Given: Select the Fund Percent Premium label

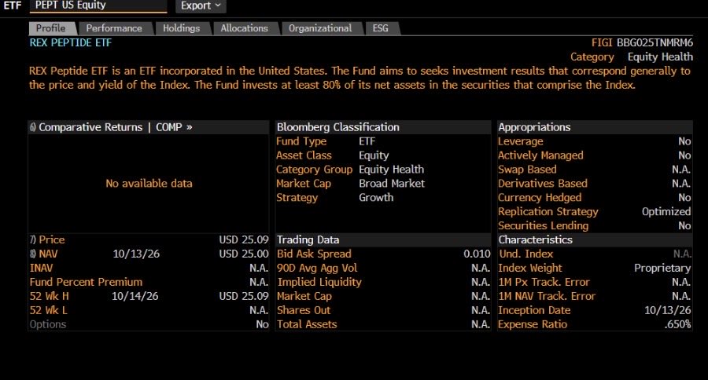Looking at the screenshot, I should (86, 282).
